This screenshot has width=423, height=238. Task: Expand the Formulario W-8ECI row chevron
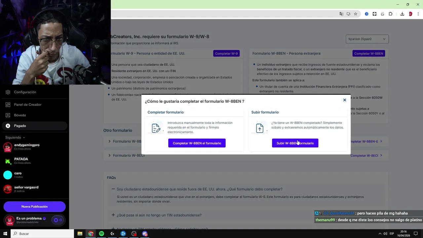coord(109,155)
